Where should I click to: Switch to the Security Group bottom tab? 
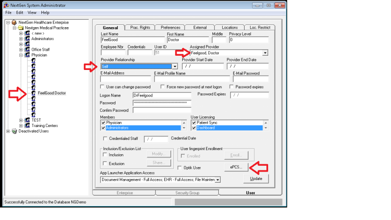[x=187, y=193]
